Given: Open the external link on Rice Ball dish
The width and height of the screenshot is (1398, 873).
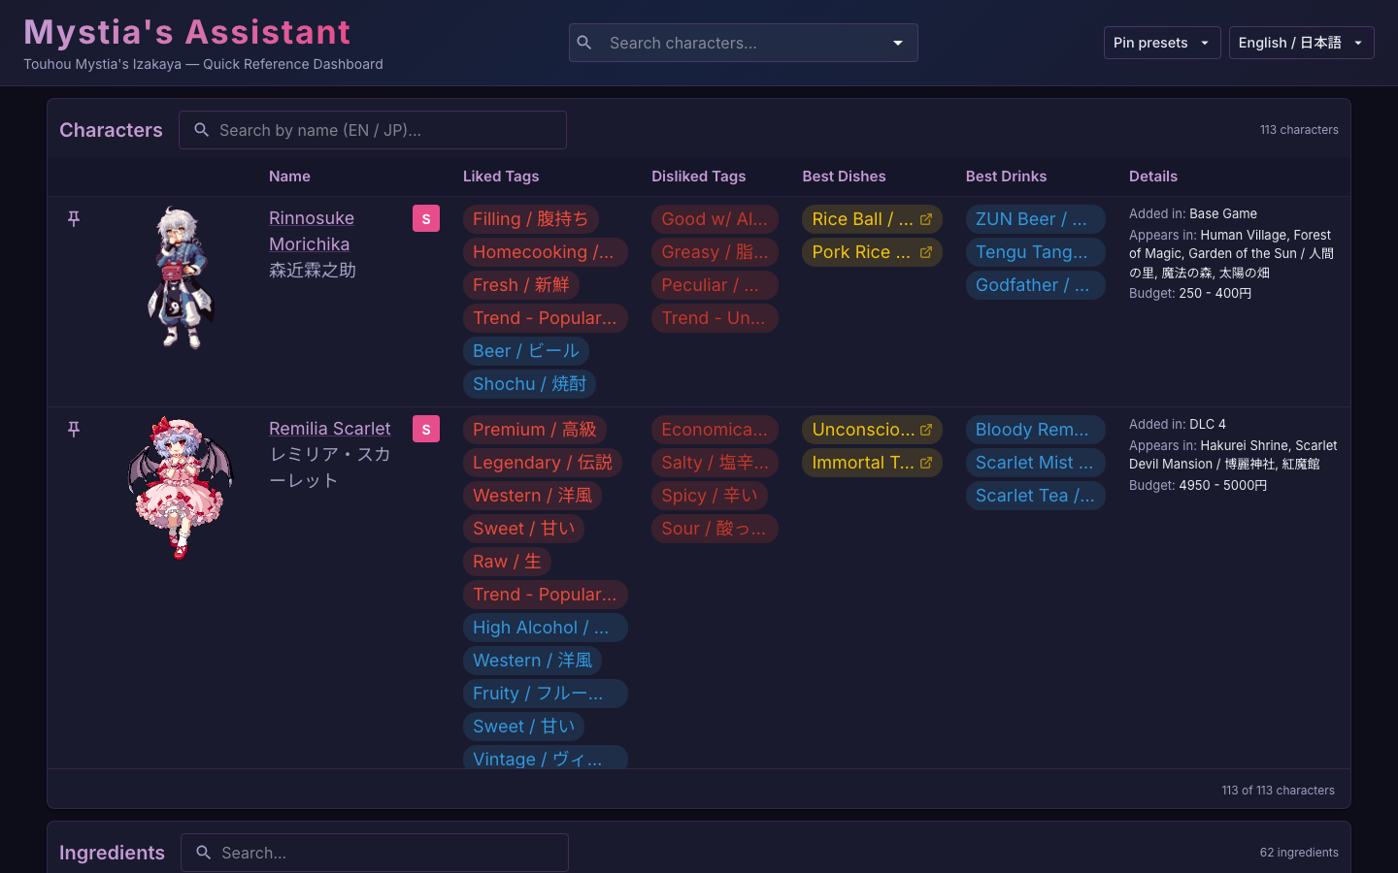Looking at the screenshot, I should pos(925,218).
